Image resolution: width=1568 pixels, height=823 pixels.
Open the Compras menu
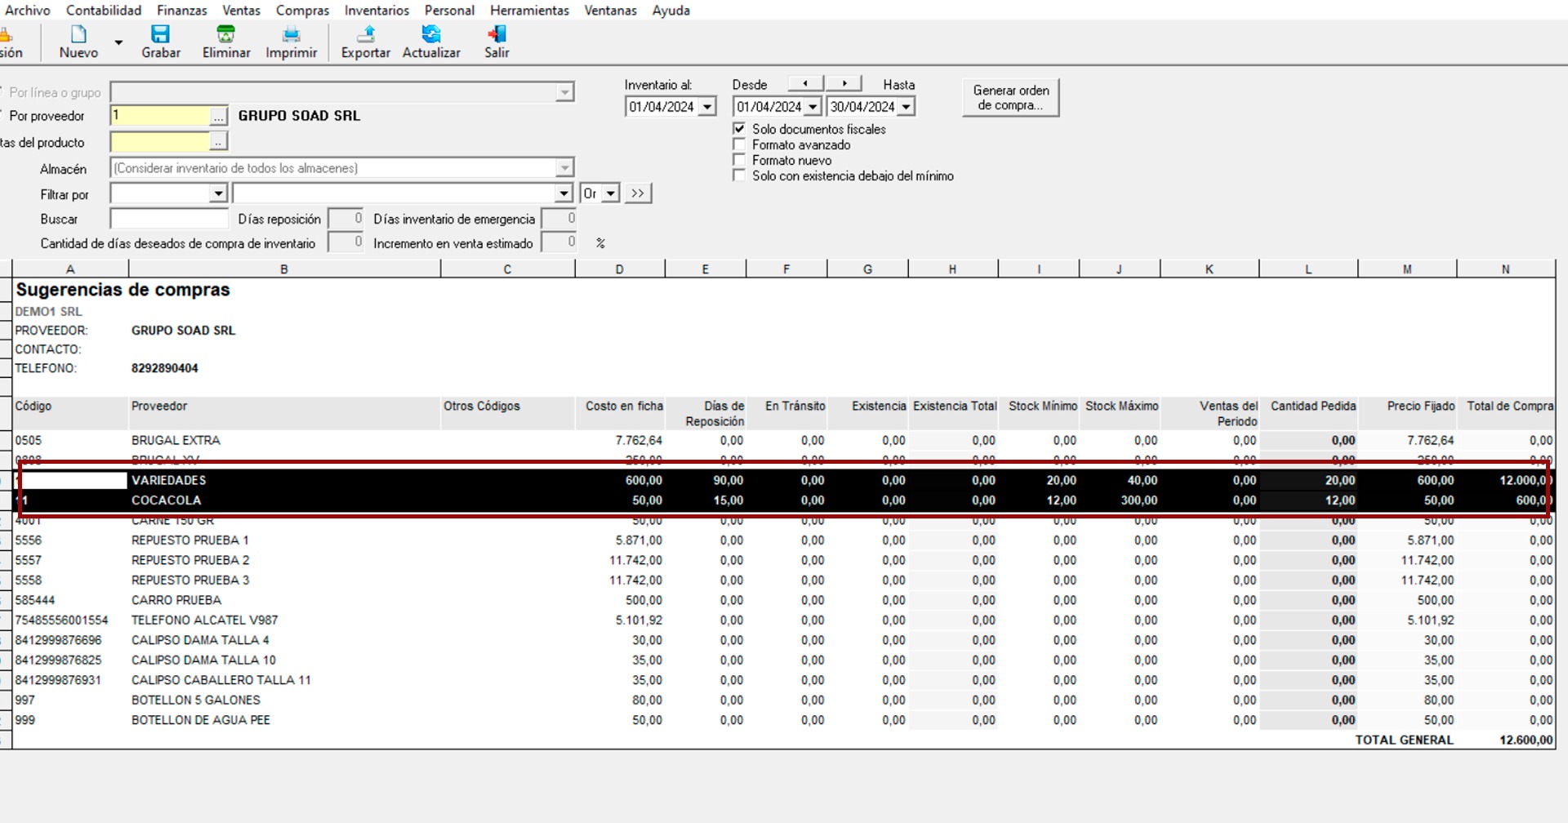coord(302,11)
